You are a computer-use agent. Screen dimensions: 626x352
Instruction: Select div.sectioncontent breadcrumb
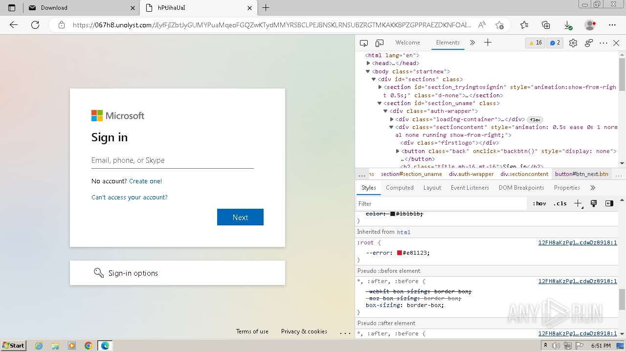point(524,174)
